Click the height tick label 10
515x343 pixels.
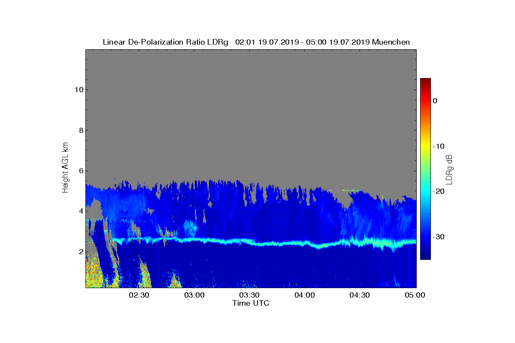point(79,90)
